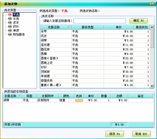Click 保存 F4 button

click(114, 134)
